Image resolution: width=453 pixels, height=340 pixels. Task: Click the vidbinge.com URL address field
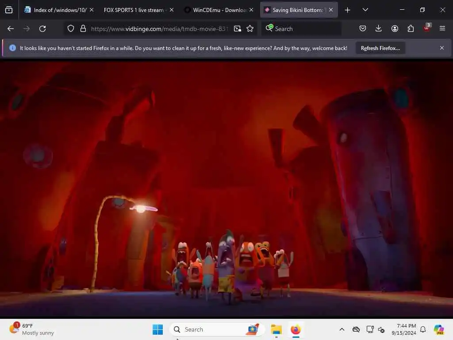tap(159, 29)
